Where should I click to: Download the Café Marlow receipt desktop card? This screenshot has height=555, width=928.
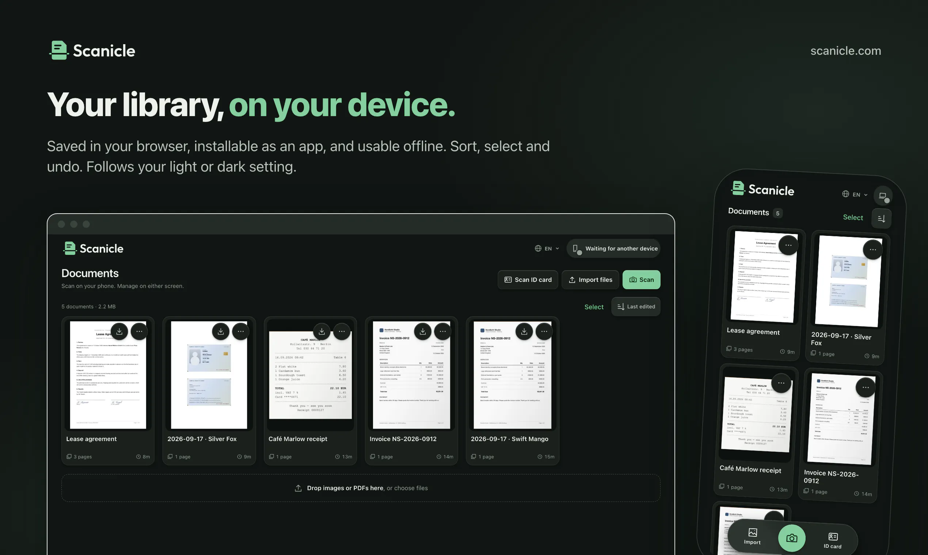point(322,331)
